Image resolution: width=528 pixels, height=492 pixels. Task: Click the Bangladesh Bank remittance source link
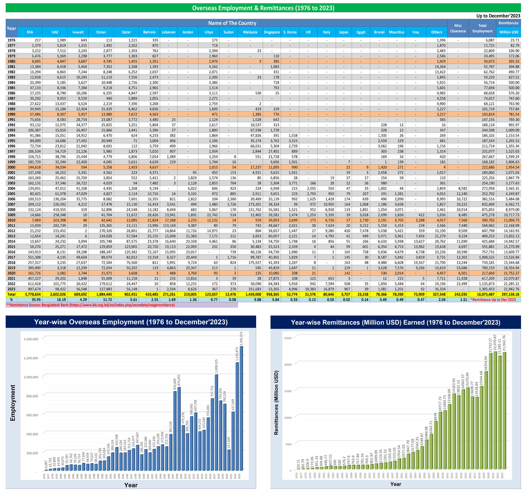[91, 305]
